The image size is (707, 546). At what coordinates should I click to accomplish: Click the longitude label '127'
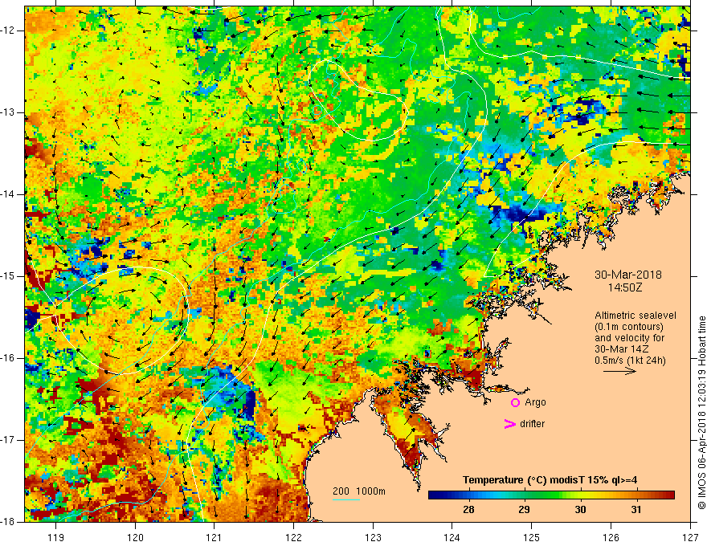coord(690,537)
